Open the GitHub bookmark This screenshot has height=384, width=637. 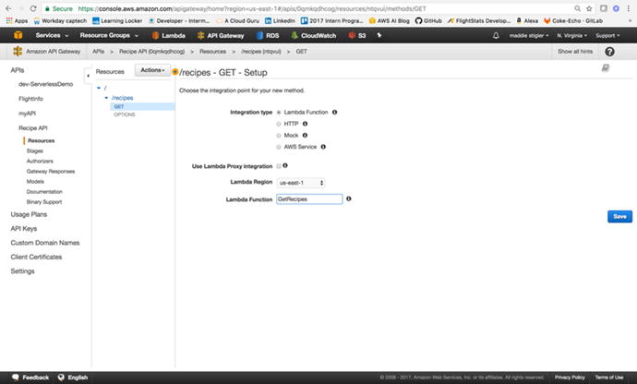[428, 20]
